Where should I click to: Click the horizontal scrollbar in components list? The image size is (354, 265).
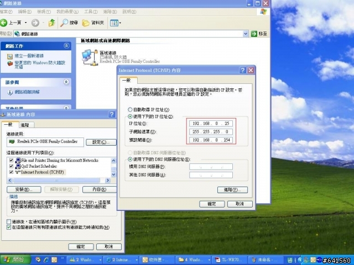[56, 181]
